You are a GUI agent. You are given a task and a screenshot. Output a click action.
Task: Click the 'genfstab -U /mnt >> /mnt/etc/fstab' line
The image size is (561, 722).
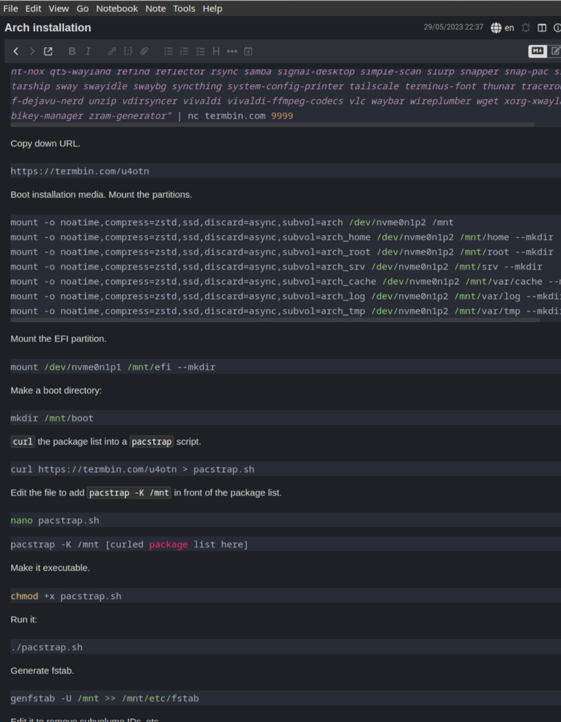click(x=105, y=699)
